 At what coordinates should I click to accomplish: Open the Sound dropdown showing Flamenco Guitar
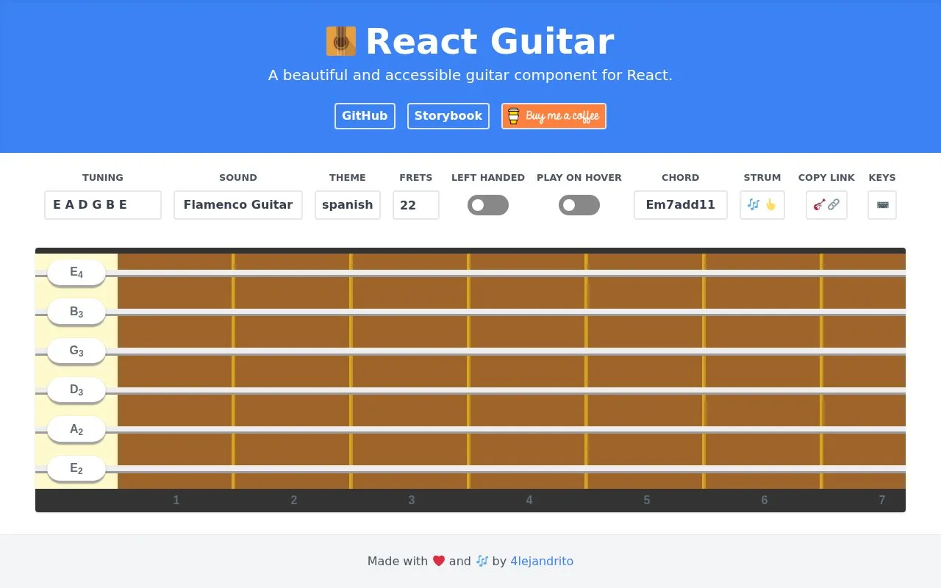238,205
